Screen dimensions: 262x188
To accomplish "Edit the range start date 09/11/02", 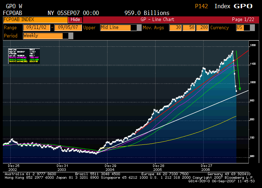I will point(37,27).
